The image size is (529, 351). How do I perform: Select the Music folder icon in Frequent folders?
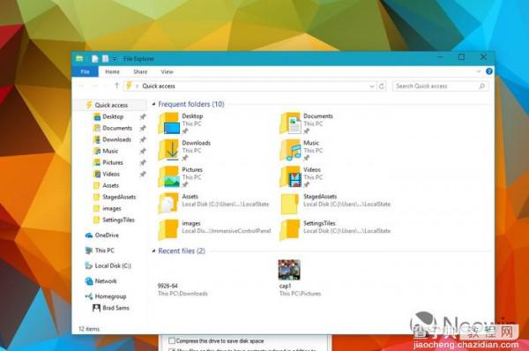point(290,150)
